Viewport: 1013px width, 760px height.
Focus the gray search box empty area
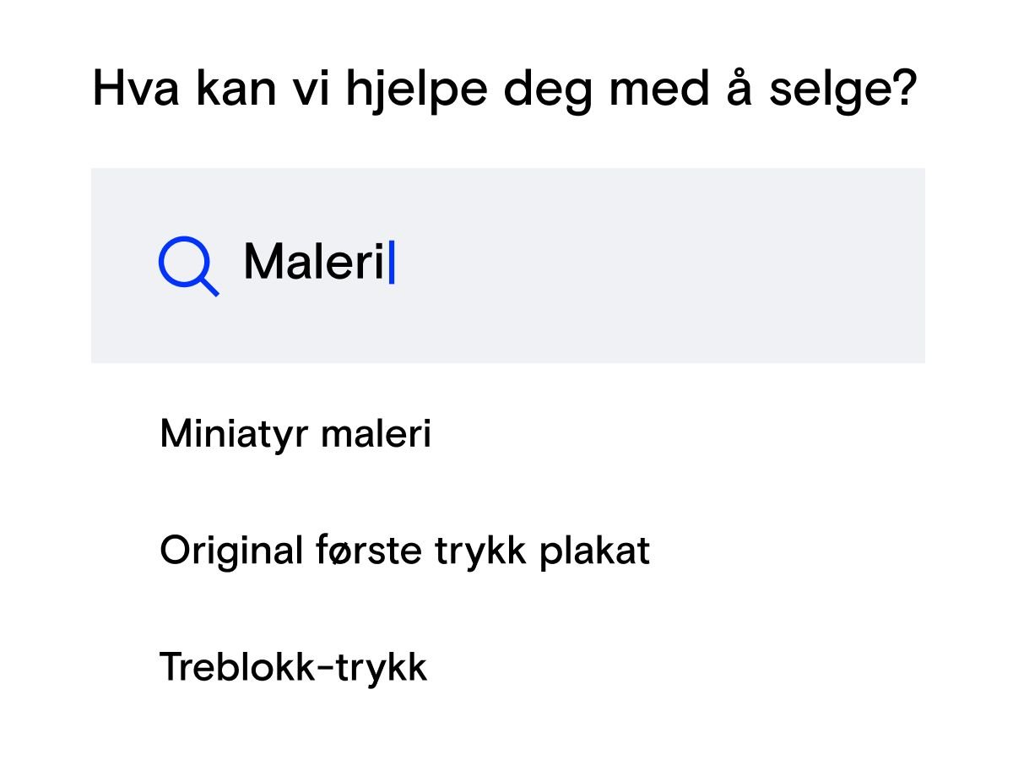coord(658,265)
